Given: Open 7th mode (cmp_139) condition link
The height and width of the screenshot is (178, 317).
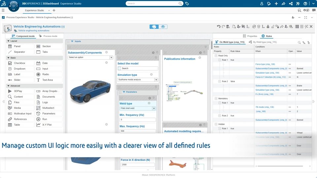Looking at the screenshot, I should pyautogui.click(x=264, y=107).
